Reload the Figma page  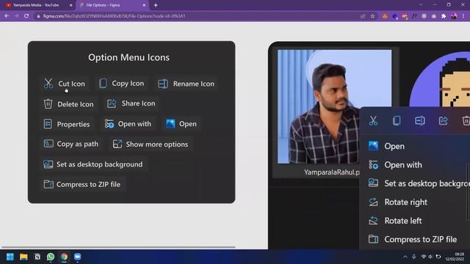[x=26, y=16]
